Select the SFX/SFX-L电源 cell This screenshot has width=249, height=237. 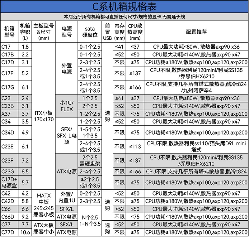[67, 136]
